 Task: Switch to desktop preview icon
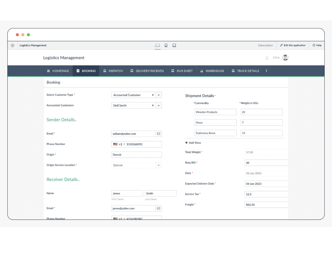157,45
